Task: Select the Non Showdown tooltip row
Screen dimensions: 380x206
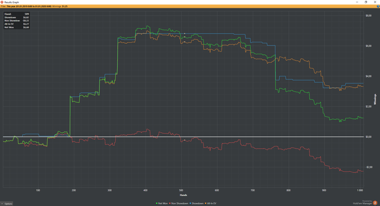Action: pos(17,21)
